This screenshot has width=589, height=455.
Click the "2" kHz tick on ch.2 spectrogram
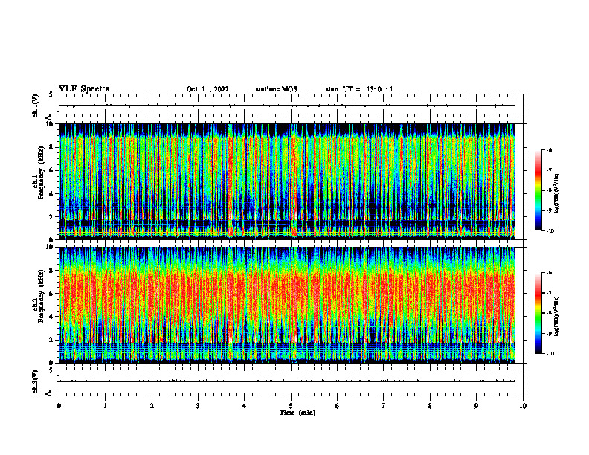(x=52, y=340)
